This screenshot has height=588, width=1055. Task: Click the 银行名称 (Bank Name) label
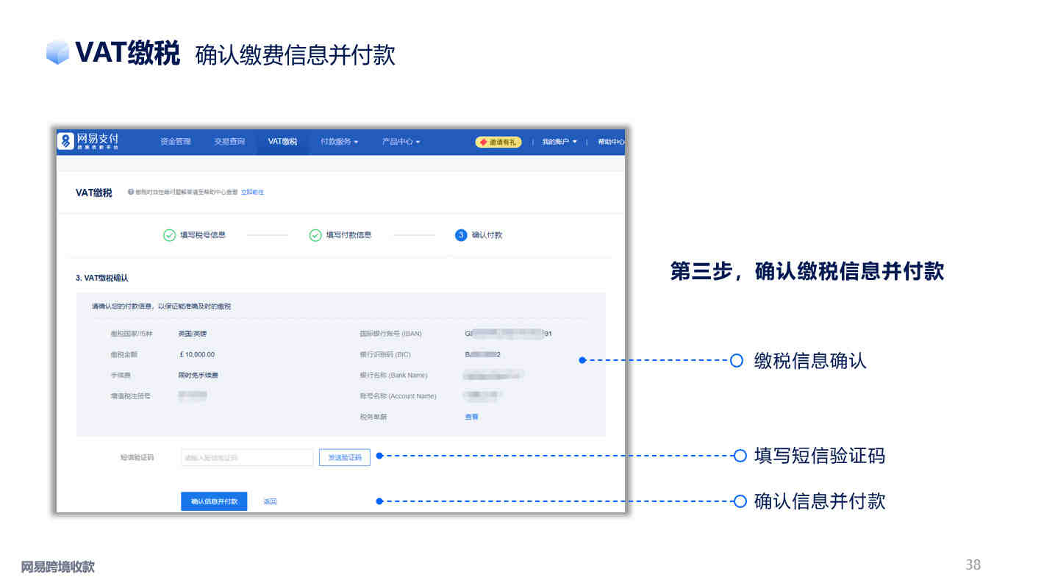[393, 375]
